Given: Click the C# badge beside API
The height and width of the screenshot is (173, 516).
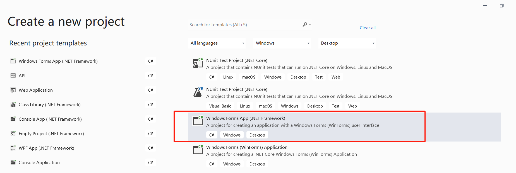Looking at the screenshot, I should click(x=151, y=75).
